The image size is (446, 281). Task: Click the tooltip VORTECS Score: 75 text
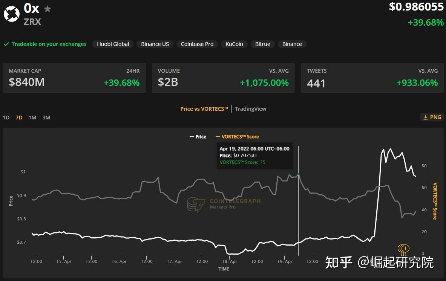pos(242,162)
